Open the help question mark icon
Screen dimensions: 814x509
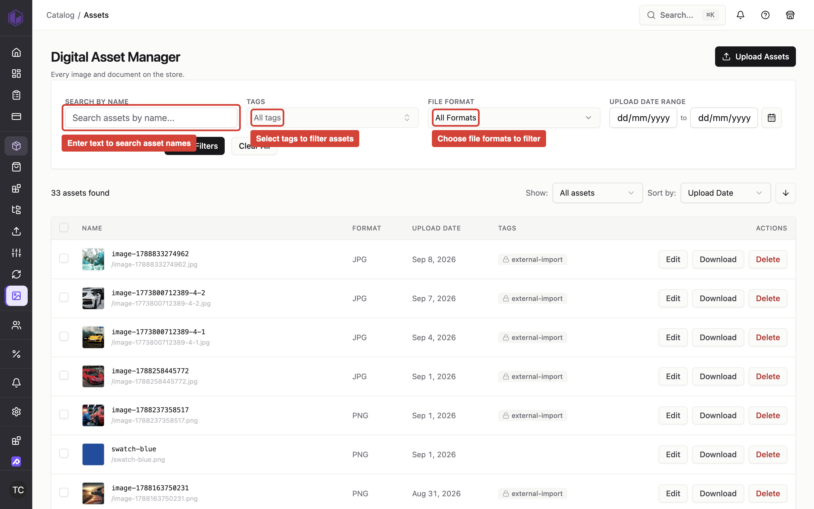[765, 15]
